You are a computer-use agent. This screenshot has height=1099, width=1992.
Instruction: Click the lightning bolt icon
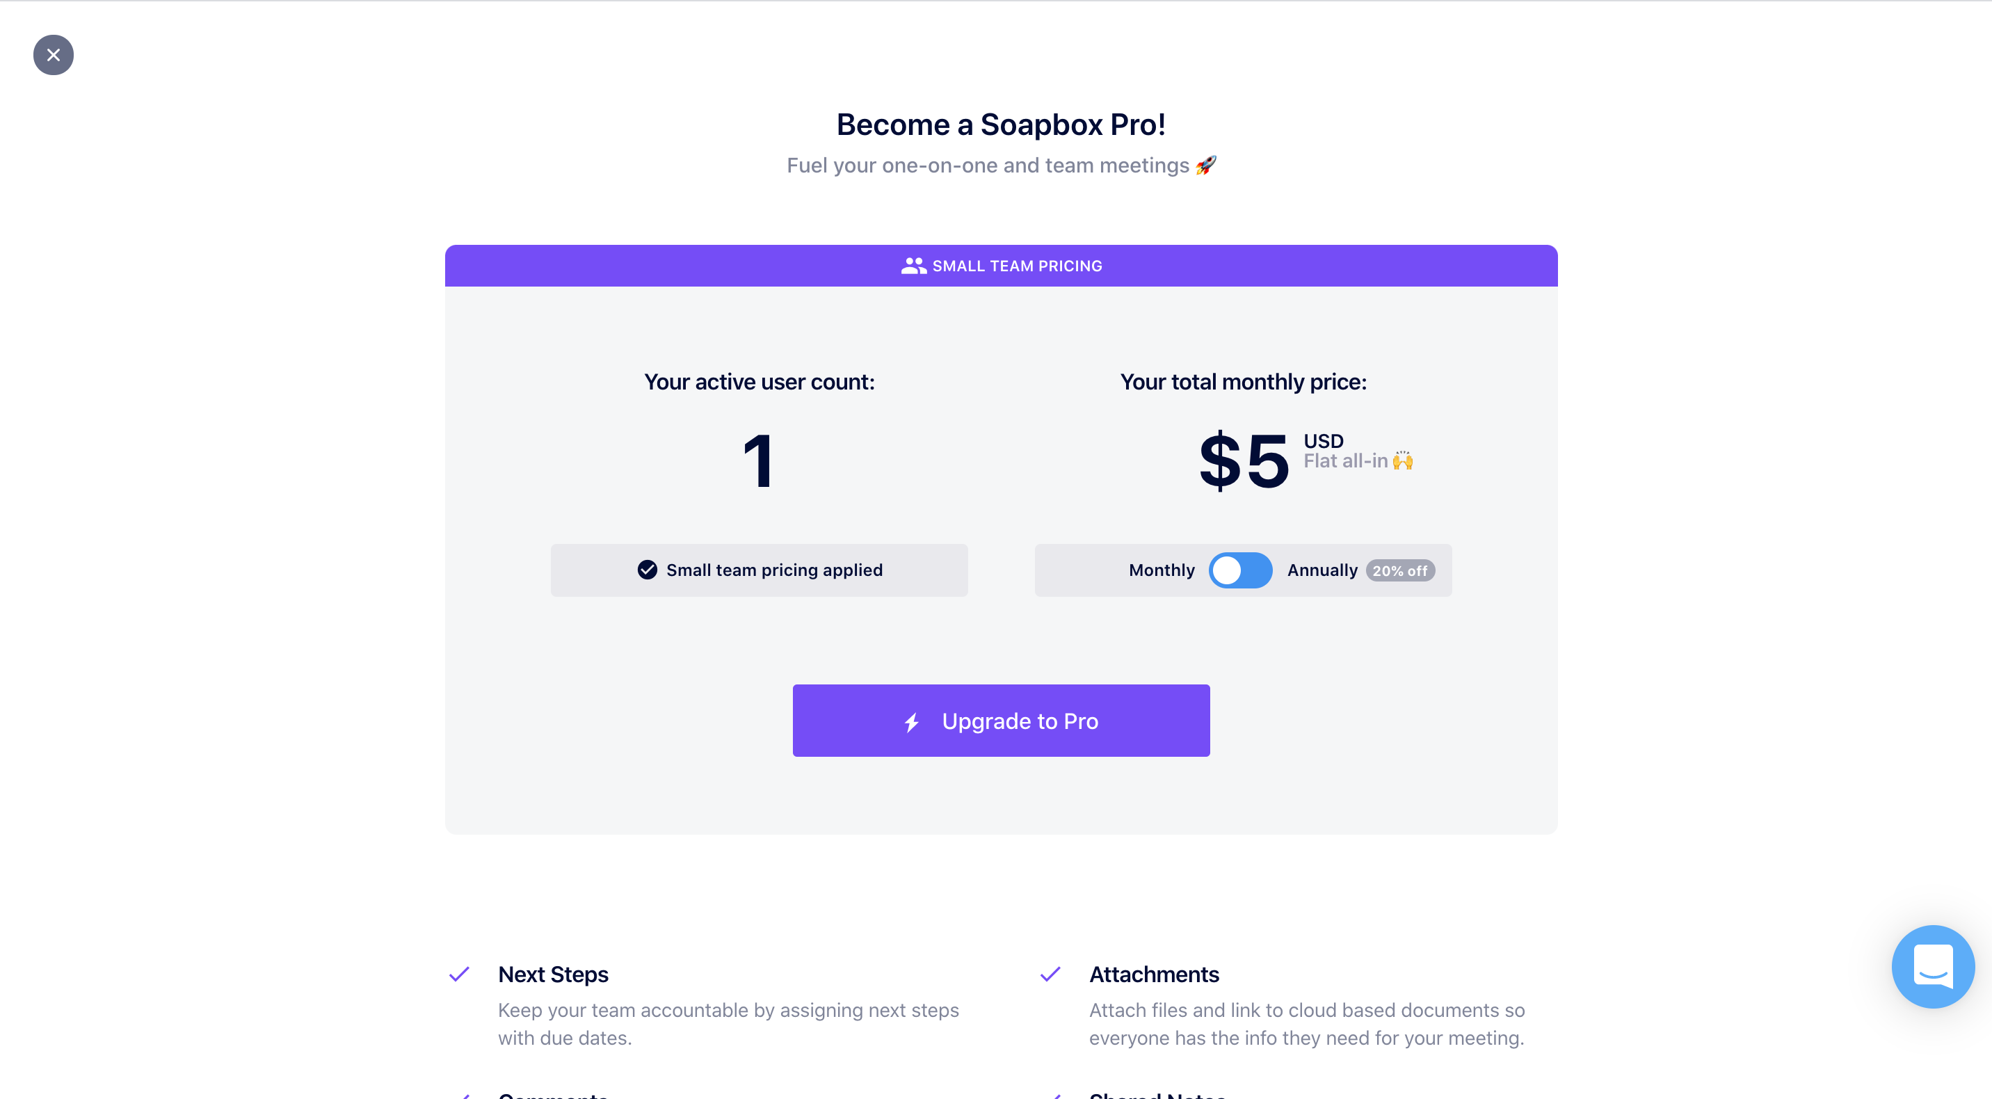coord(912,723)
